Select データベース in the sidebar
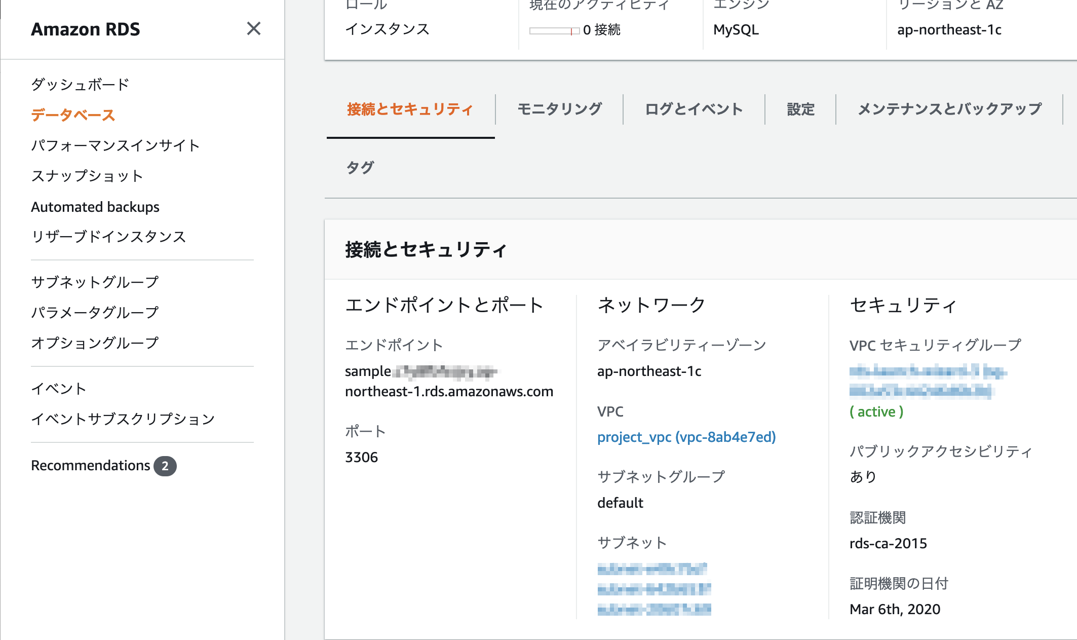Screen dimensions: 1077x640 [x=73, y=115]
